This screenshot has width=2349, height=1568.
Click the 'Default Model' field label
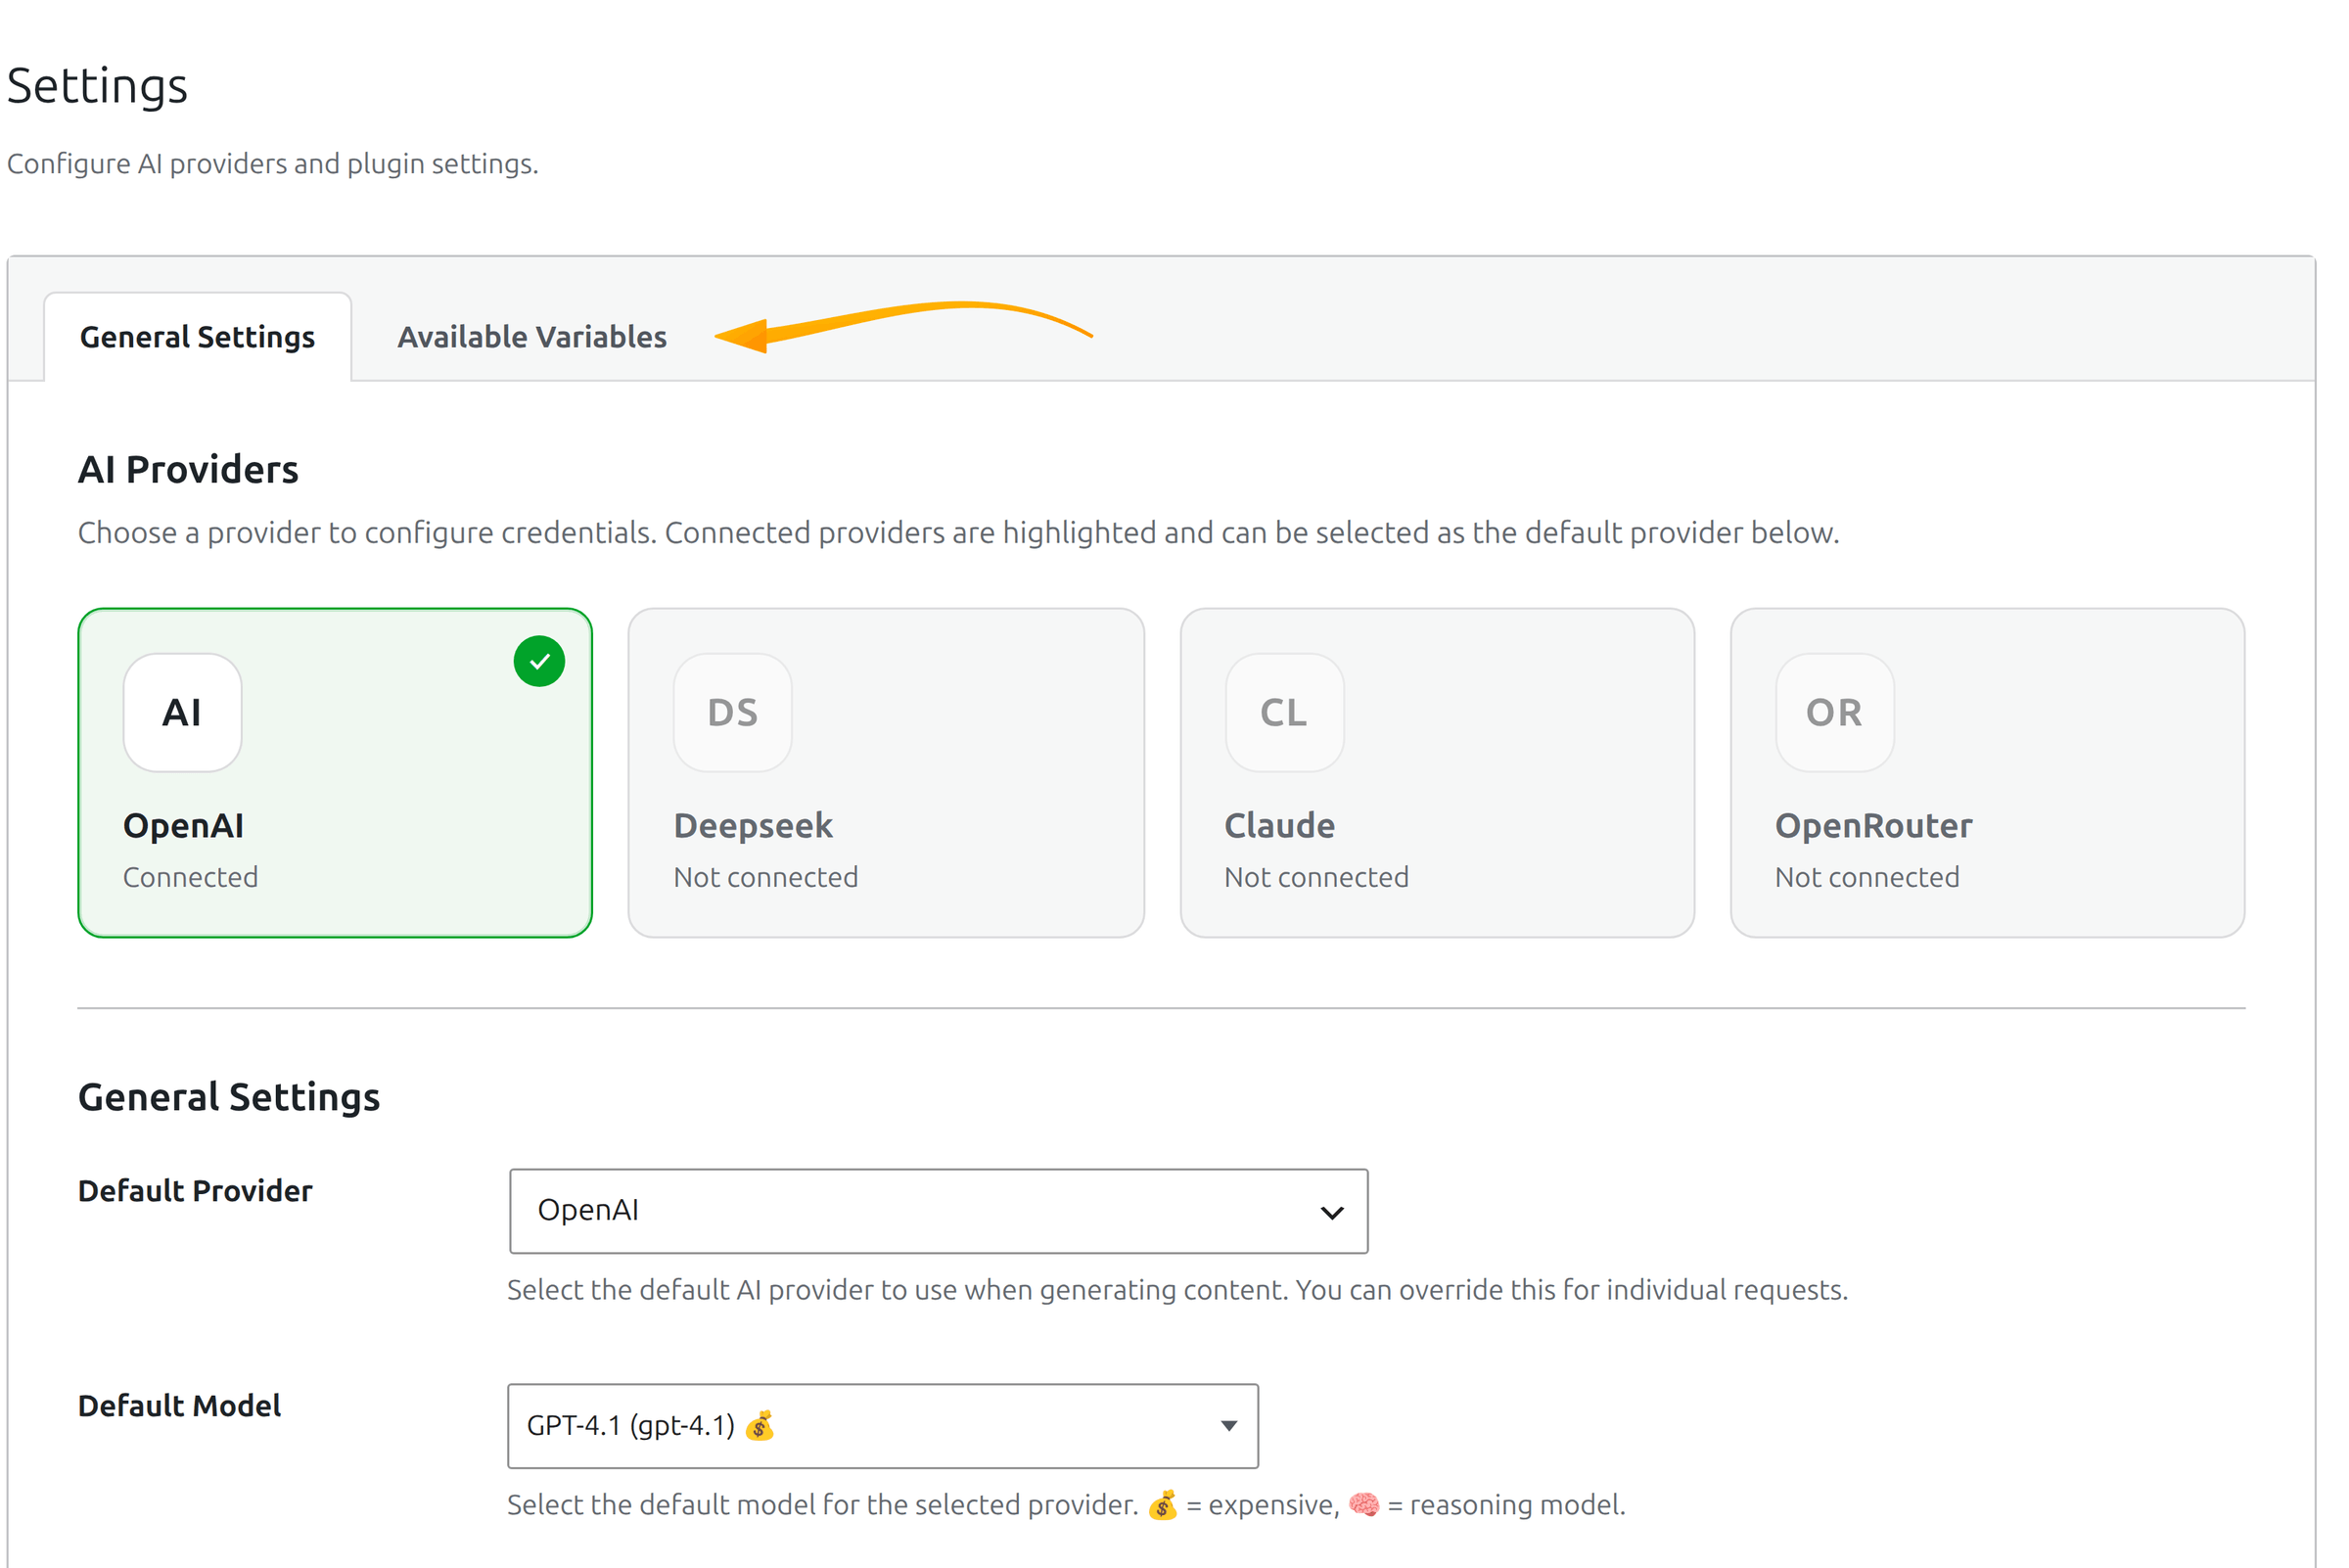tap(179, 1406)
